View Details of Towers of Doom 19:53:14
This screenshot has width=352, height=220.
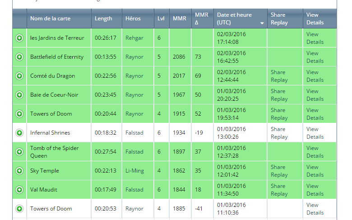(315, 114)
